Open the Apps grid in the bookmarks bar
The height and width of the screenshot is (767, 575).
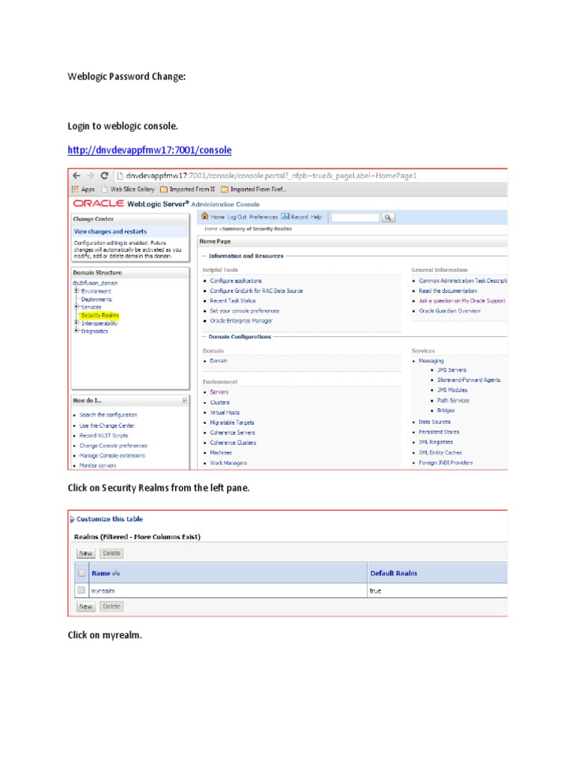coord(83,190)
